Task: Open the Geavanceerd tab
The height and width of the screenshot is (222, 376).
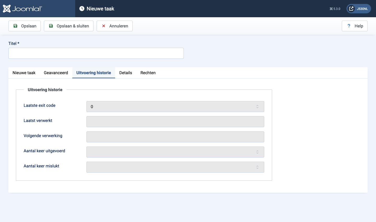Action: coord(56,73)
